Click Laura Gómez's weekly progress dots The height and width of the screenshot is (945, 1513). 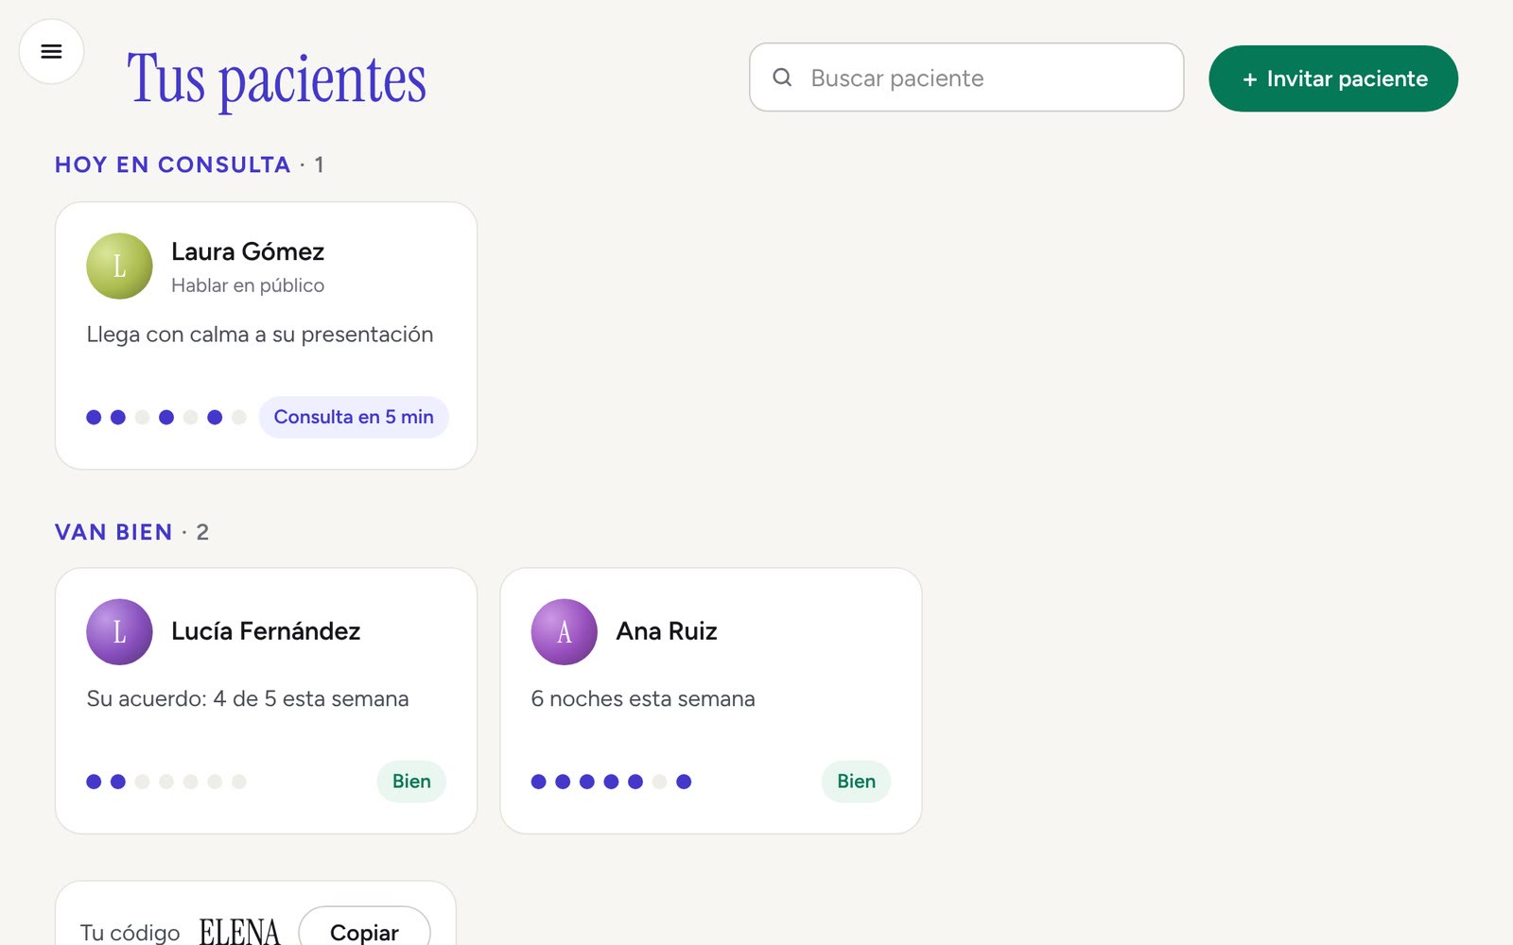(166, 417)
